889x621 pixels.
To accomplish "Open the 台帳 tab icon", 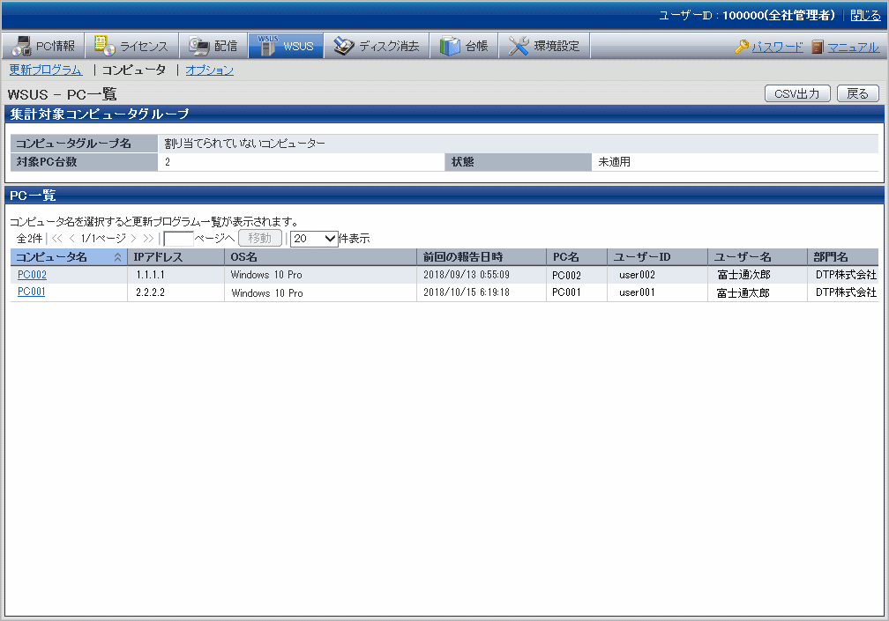I will click(450, 47).
